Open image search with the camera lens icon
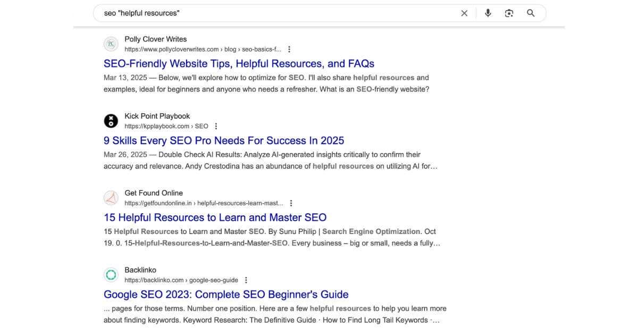 pyautogui.click(x=509, y=13)
